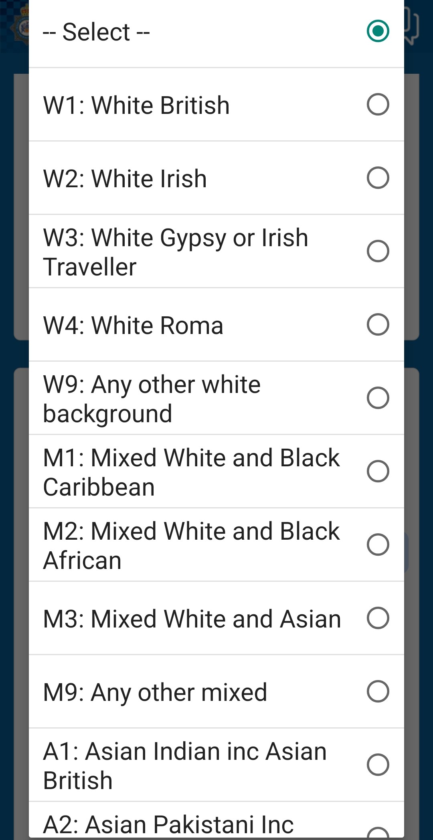Select M1: Mixed White and Black Caribbean
This screenshot has height=840, width=433.
216,472
